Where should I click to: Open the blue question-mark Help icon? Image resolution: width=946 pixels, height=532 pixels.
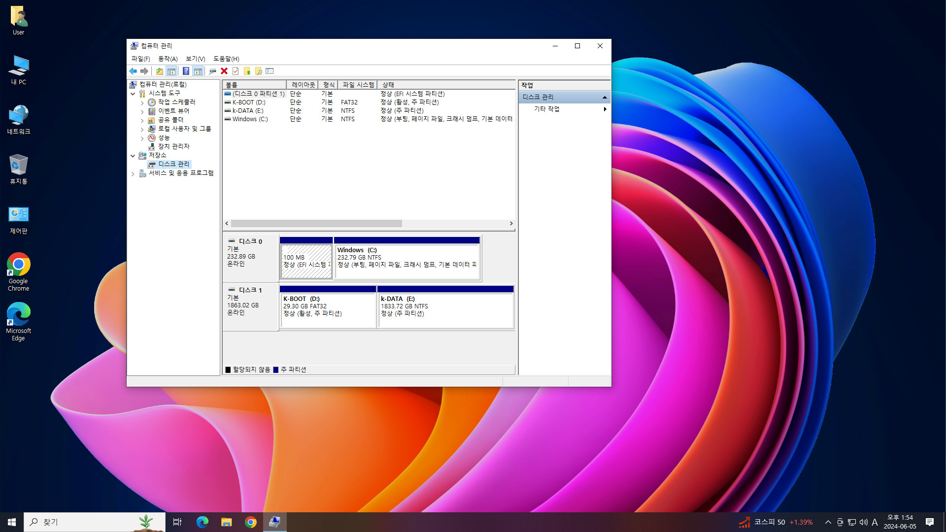tap(186, 71)
